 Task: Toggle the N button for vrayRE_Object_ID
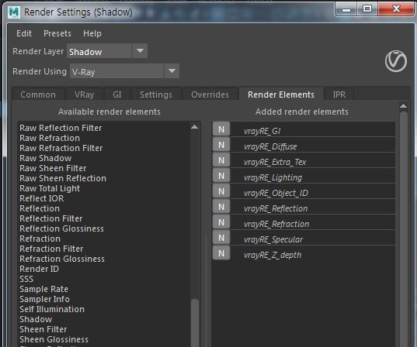coord(221,191)
